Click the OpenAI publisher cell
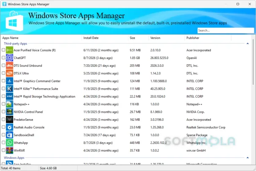This screenshot has width=256, height=171. pos(191,58)
